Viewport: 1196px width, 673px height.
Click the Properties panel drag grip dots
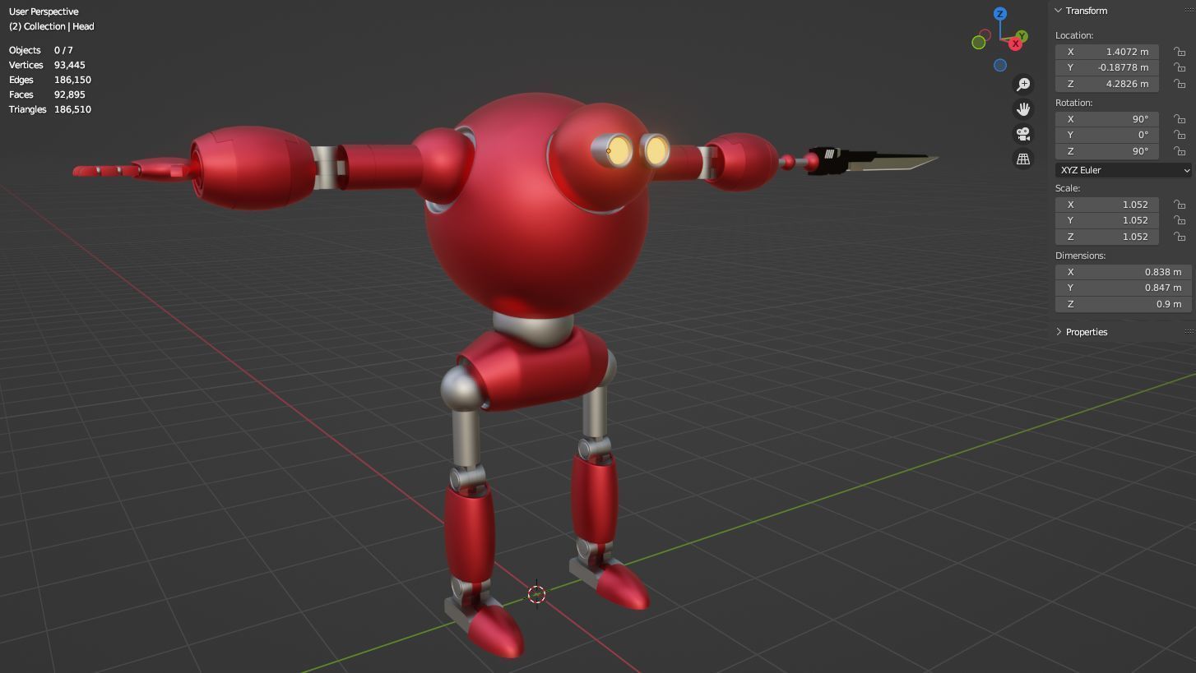[1189, 332]
